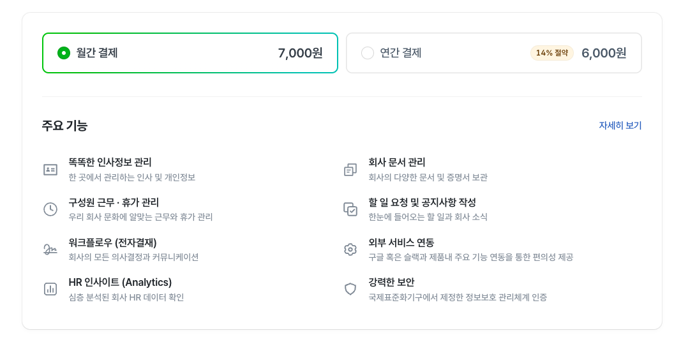Click the 6,000원 annual price

[604, 53]
